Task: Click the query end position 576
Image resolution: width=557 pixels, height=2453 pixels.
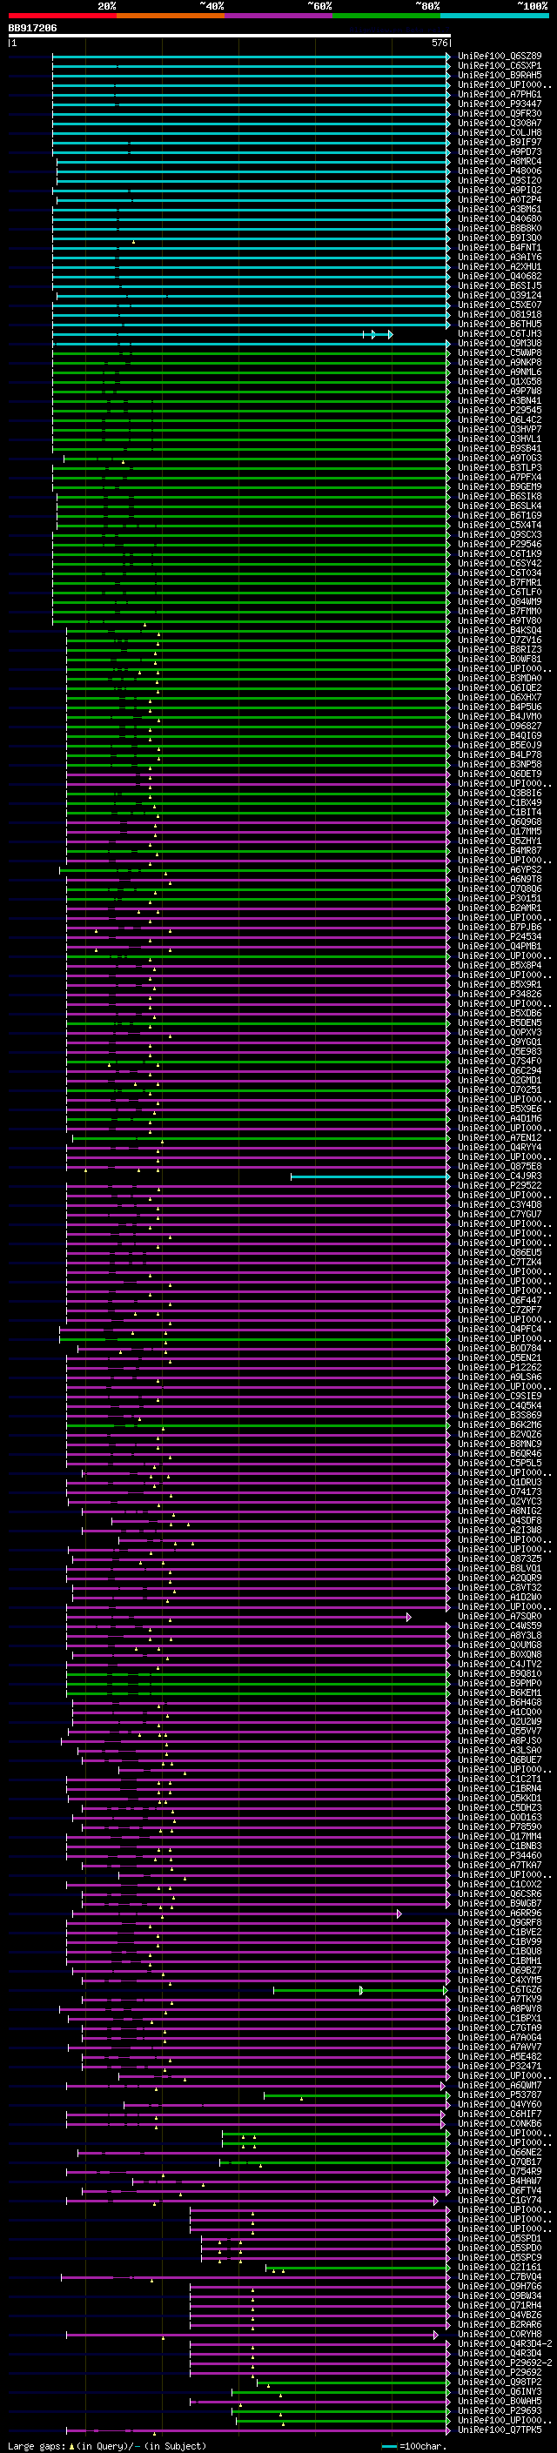Action: pyautogui.click(x=440, y=43)
